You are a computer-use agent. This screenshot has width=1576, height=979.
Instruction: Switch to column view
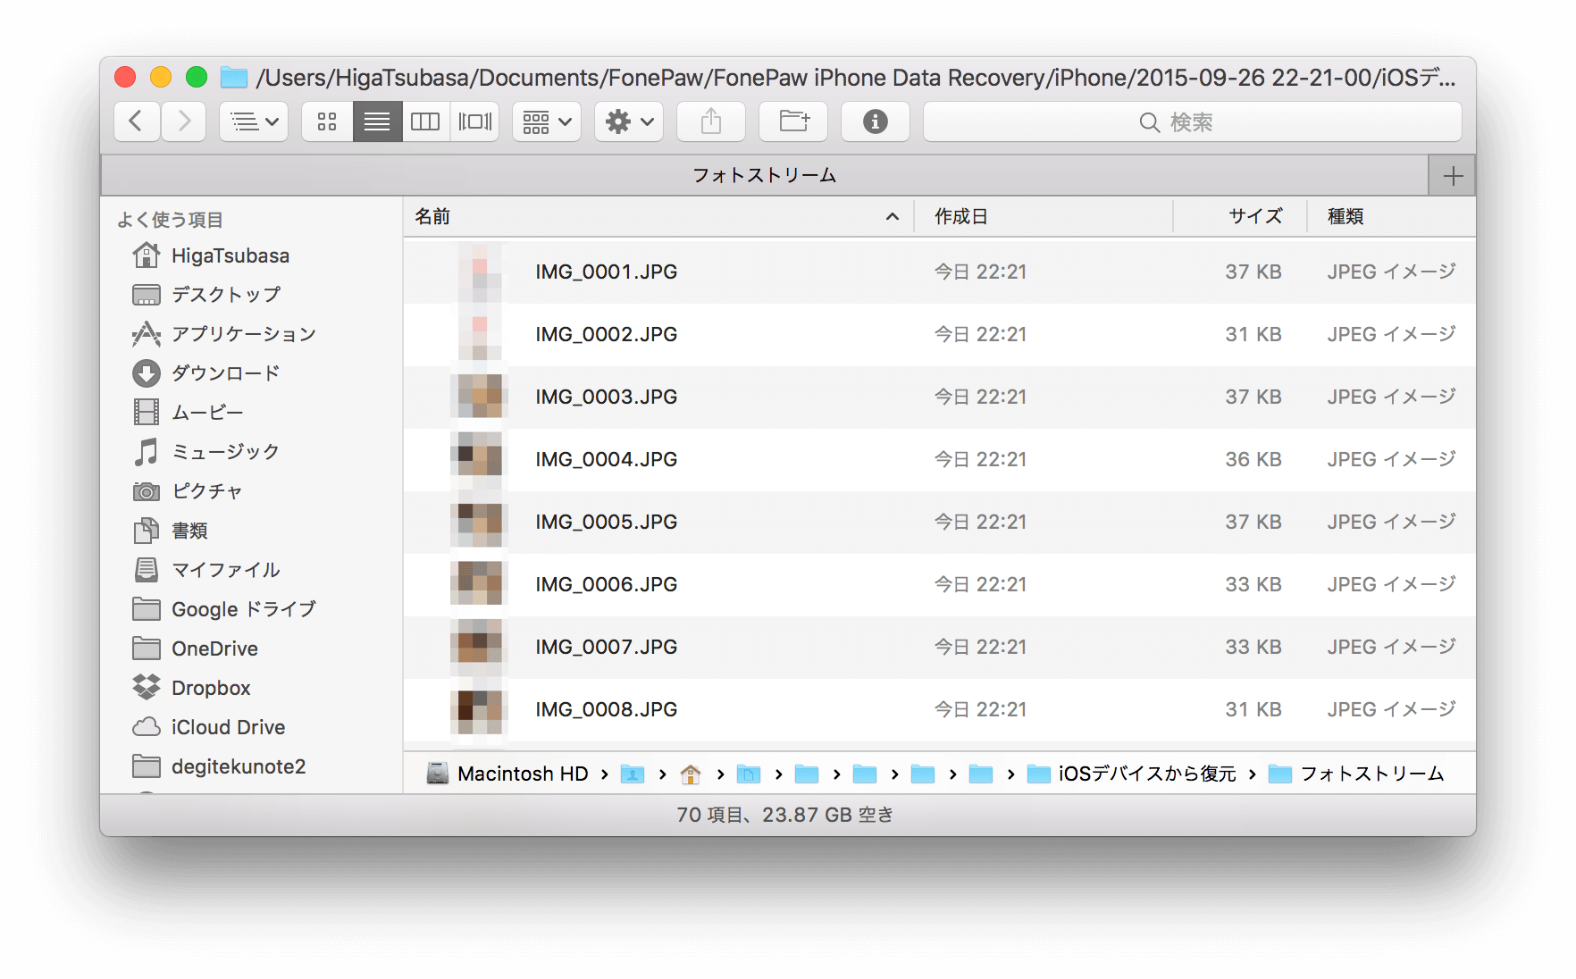pos(425,121)
